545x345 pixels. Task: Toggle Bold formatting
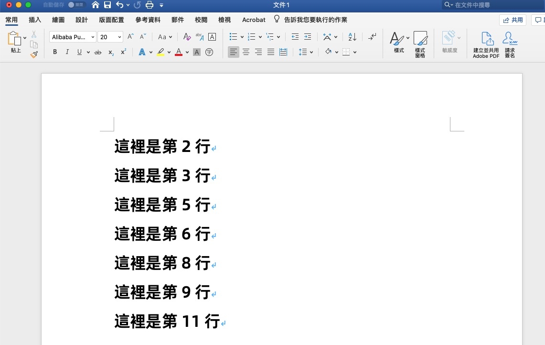(x=55, y=52)
